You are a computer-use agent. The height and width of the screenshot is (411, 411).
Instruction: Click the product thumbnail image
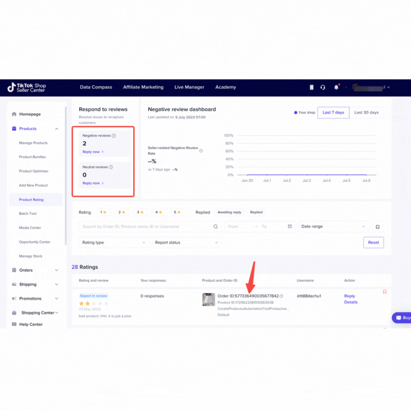[208, 299]
